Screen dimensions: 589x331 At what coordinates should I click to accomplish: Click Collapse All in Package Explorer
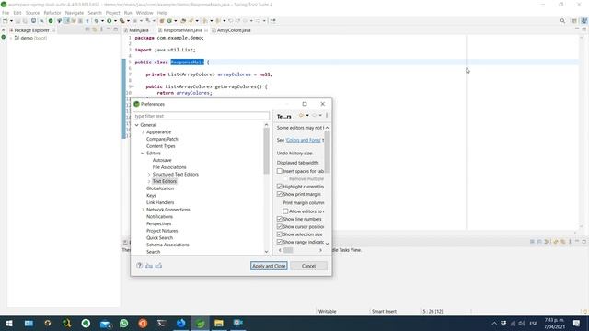point(87,29)
